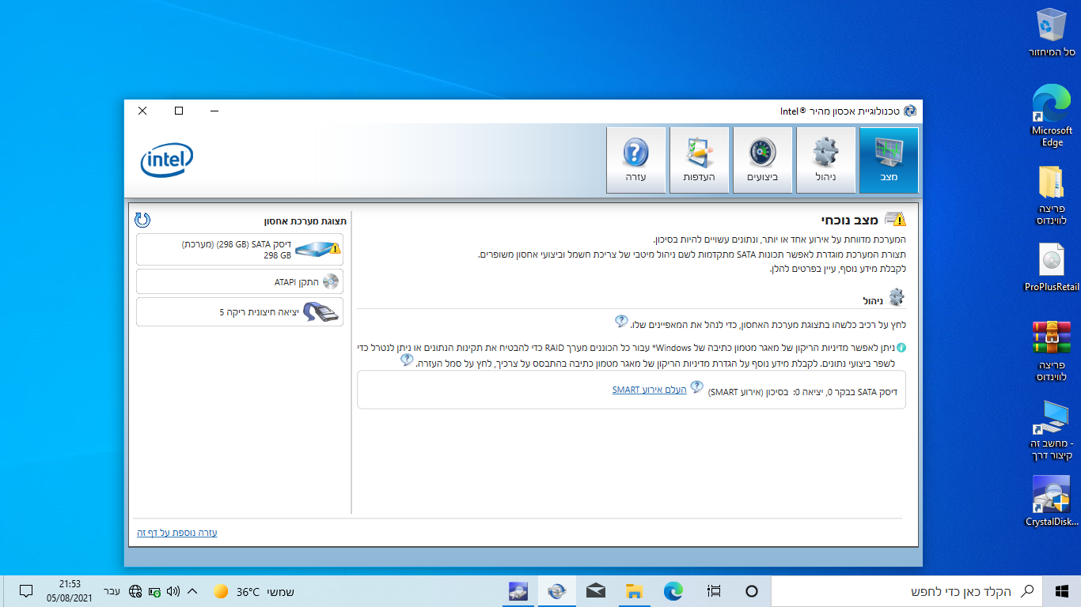Click the warning disk icon by מצב נוכחי
This screenshot has width=1081, height=607.
click(x=895, y=219)
